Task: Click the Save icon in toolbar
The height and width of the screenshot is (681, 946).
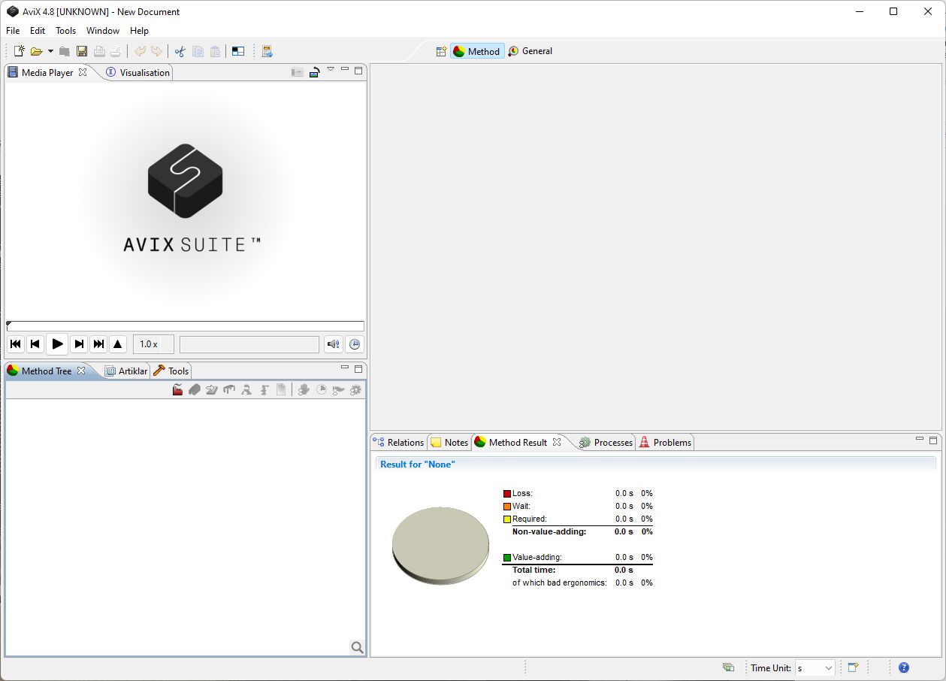Action: (82, 51)
